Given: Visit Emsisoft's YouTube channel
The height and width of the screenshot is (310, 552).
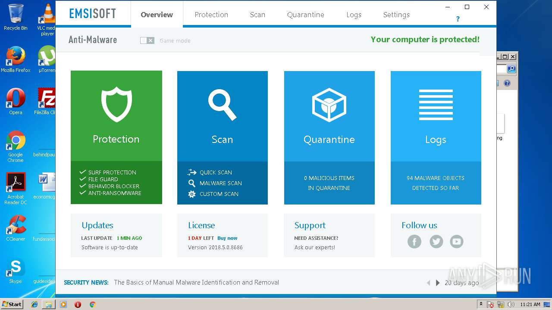Looking at the screenshot, I should pyautogui.click(x=457, y=242).
